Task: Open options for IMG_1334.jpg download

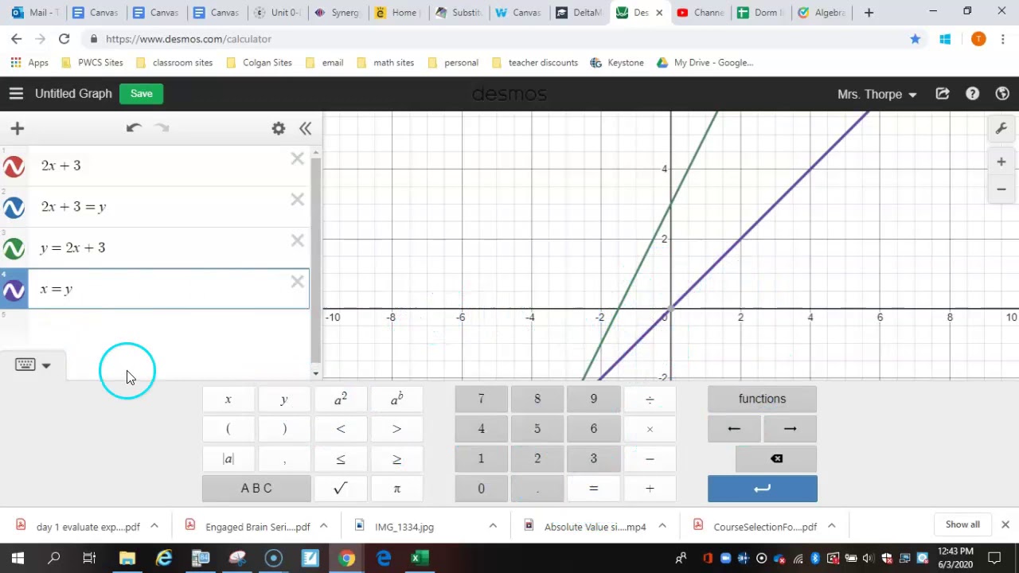Action: pos(493,526)
